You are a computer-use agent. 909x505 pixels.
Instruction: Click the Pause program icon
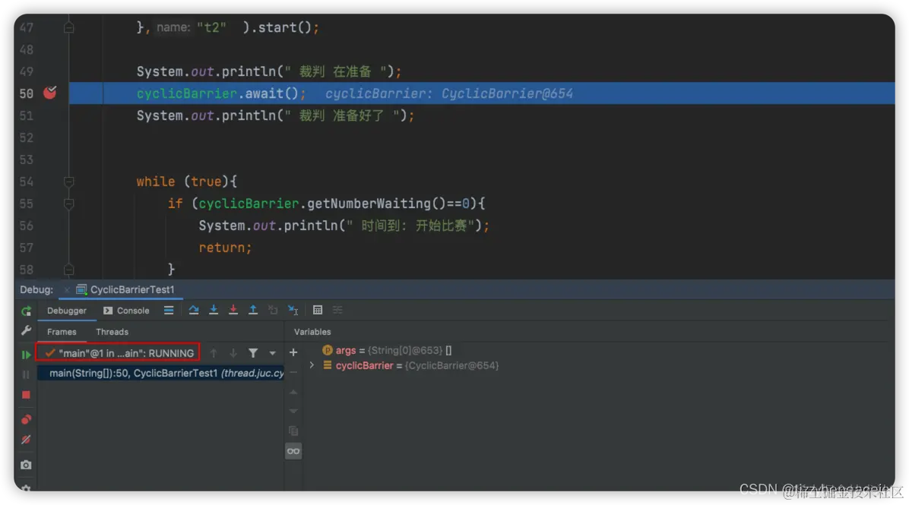(26, 374)
